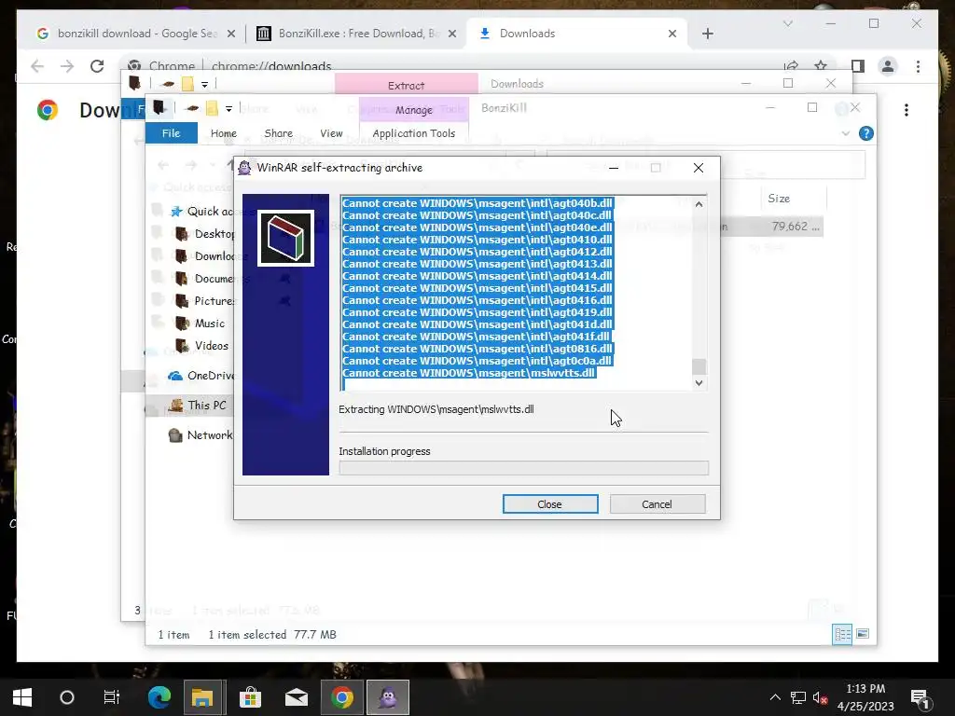Click the installation progress bar

(x=523, y=468)
